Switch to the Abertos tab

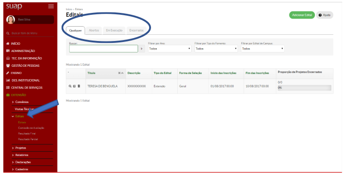(94, 31)
